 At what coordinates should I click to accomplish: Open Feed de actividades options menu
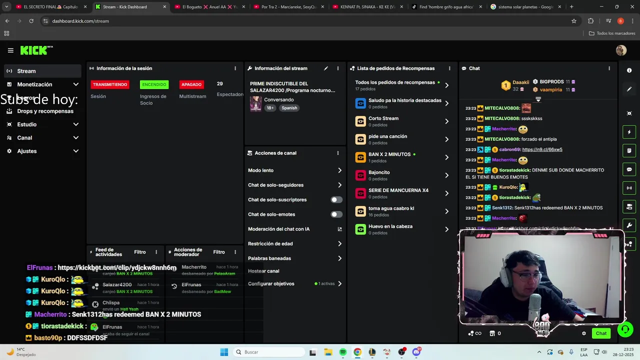click(156, 252)
